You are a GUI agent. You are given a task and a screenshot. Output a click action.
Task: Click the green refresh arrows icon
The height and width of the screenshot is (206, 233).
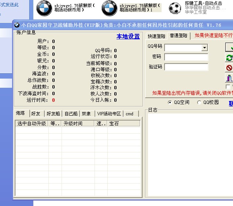(x=230, y=58)
